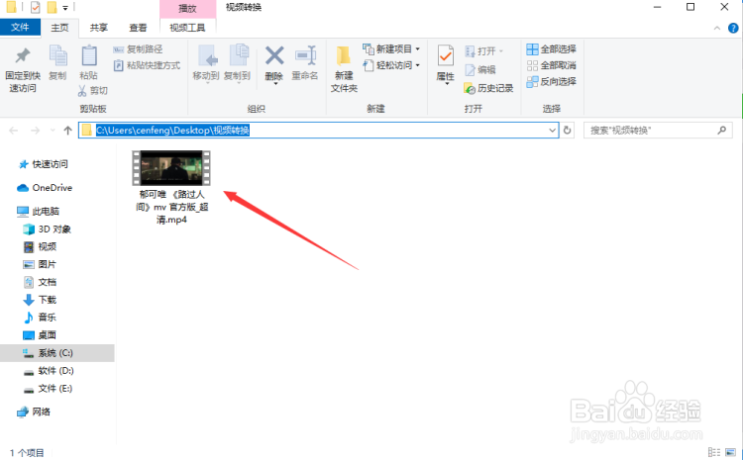Image resolution: width=743 pixels, height=460 pixels.
Task: Go forward with right arrow
Action: (35, 131)
